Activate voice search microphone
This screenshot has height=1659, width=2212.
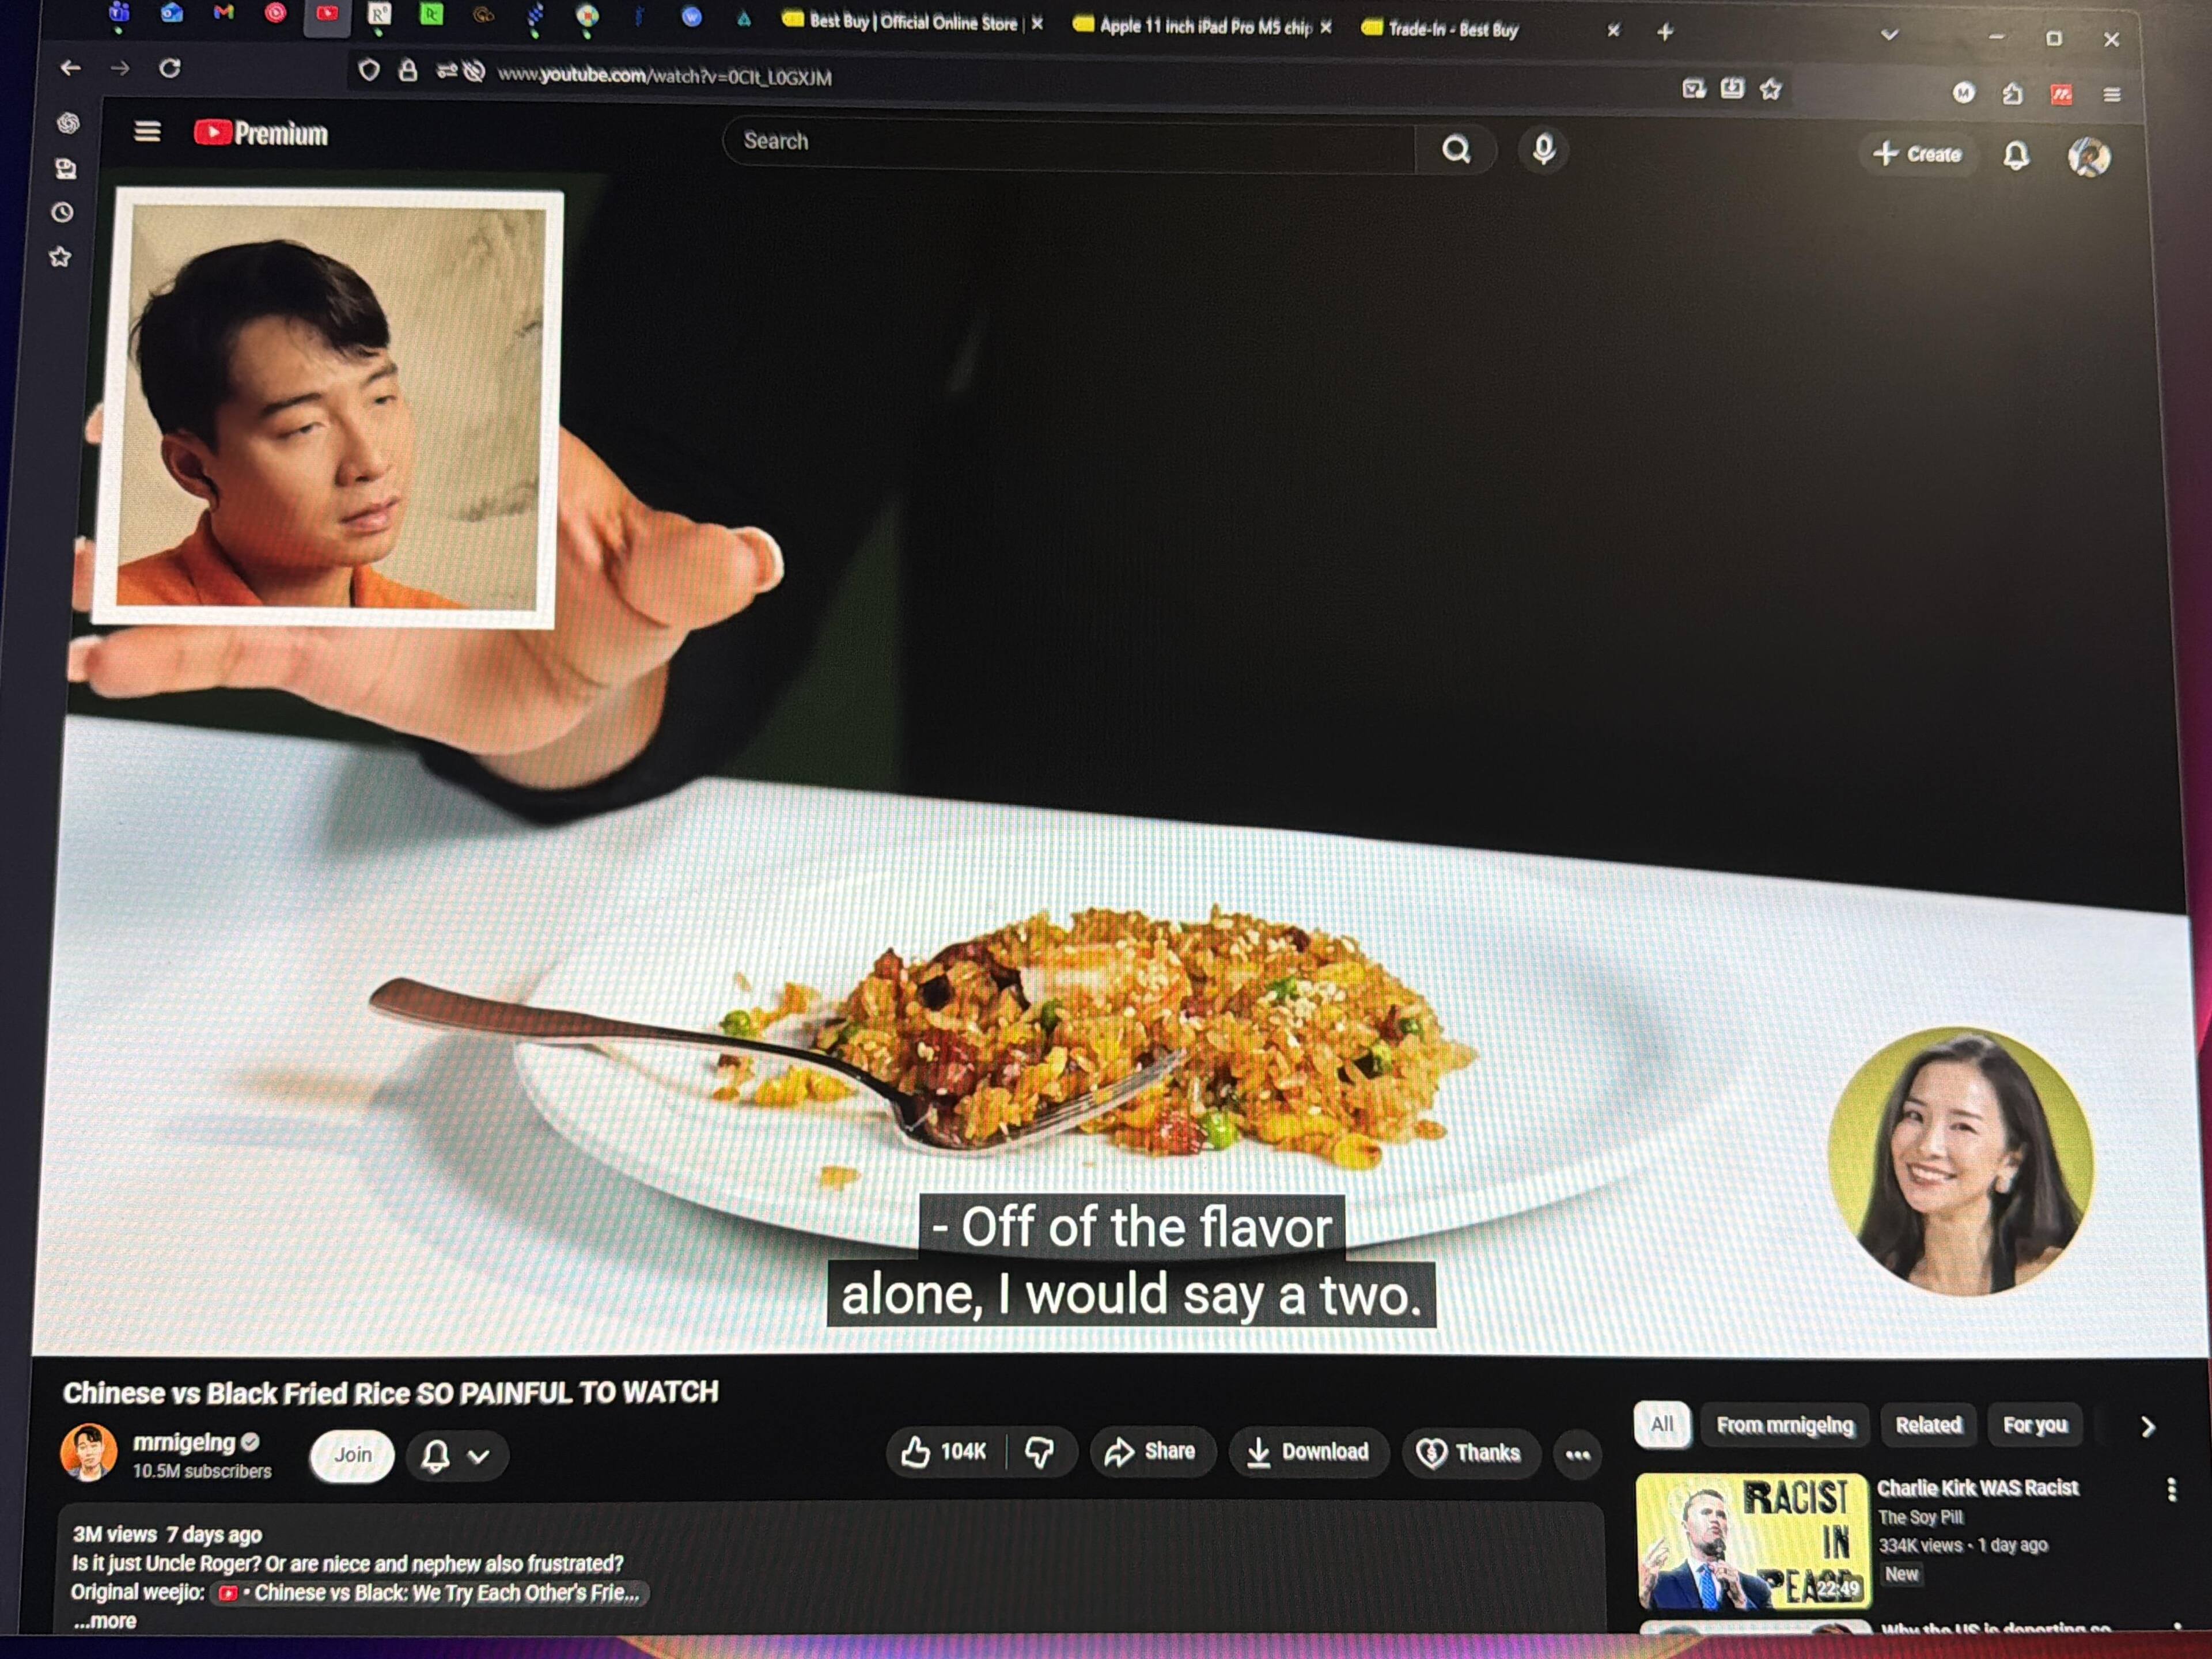(x=1543, y=150)
